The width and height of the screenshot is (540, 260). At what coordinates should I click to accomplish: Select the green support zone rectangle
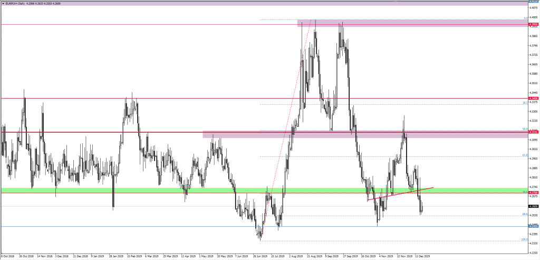tap(264, 190)
